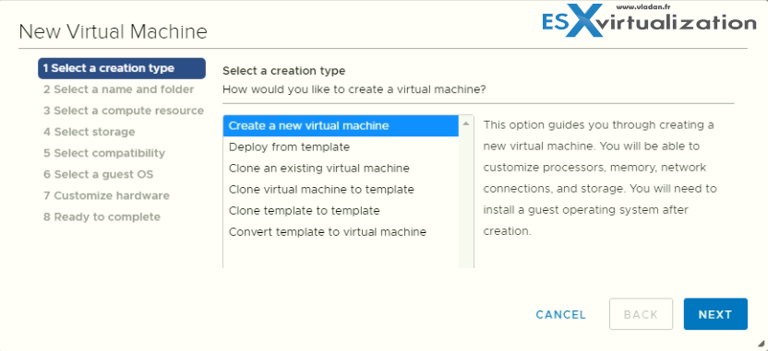Open step 7 Customize hardware

coord(106,195)
